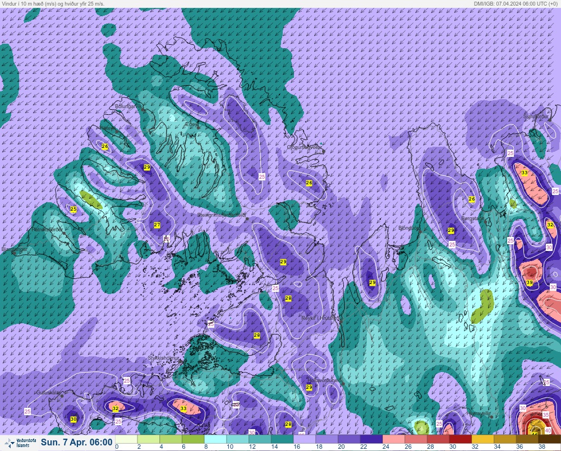
Task: Click the 'Bolungarvík' station label
Action: point(128,106)
